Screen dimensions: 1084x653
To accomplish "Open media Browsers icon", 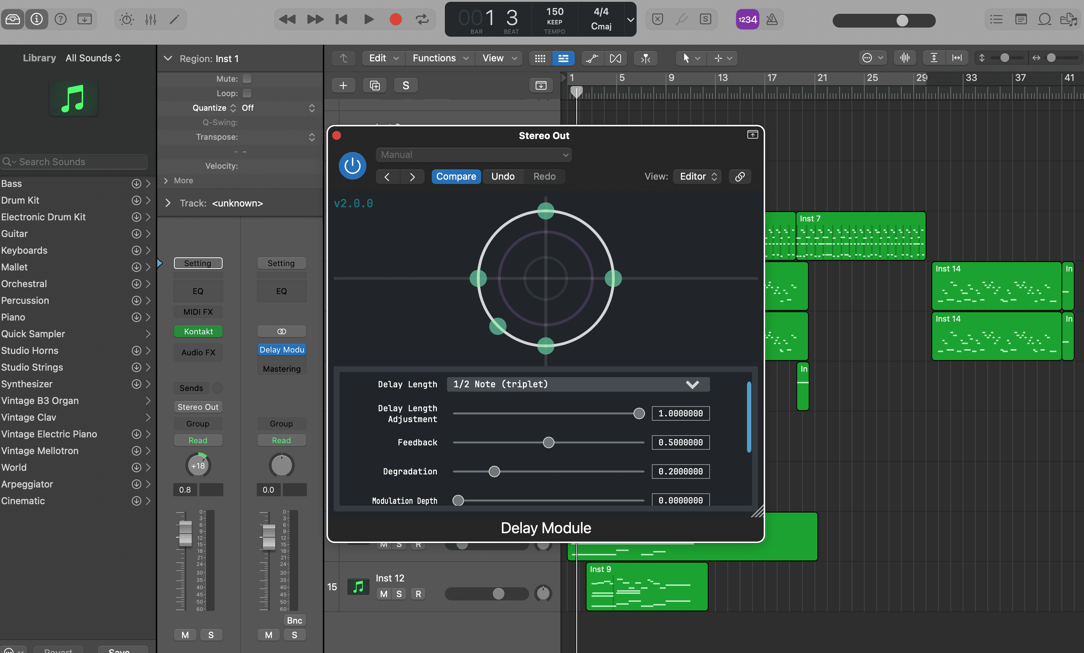I will pyautogui.click(x=1069, y=19).
